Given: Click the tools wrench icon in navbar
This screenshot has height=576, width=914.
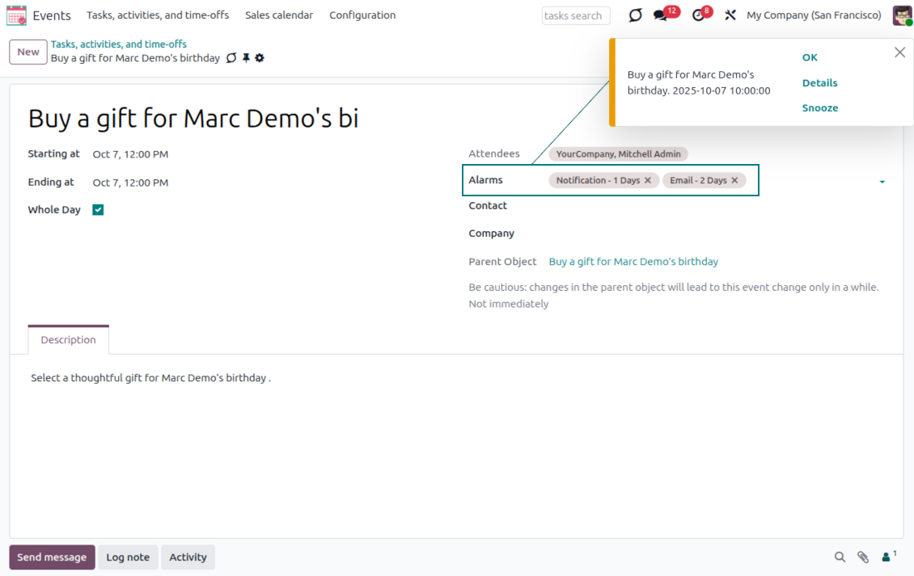Looking at the screenshot, I should click(x=730, y=15).
